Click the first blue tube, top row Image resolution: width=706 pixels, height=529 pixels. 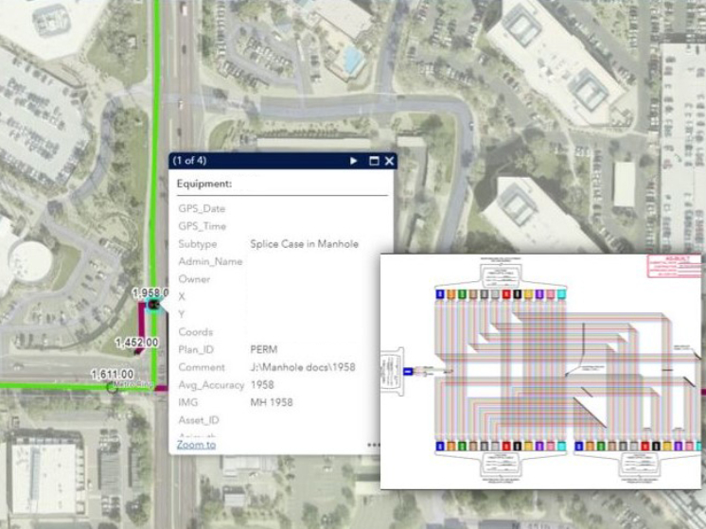coord(441,295)
